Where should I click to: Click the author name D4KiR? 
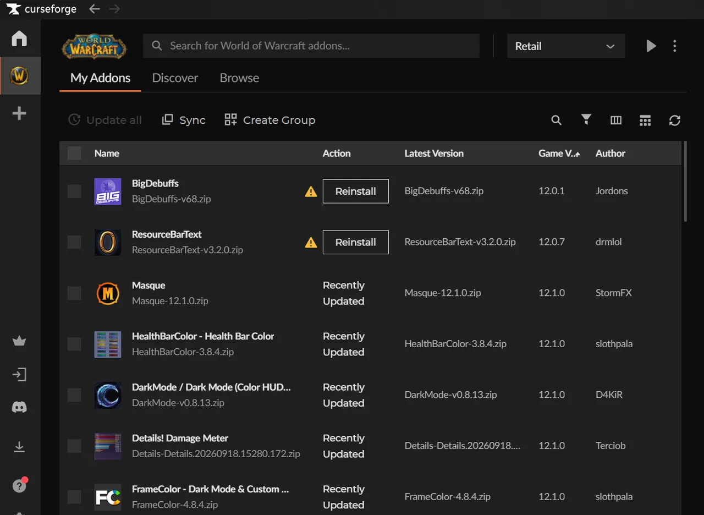click(609, 395)
